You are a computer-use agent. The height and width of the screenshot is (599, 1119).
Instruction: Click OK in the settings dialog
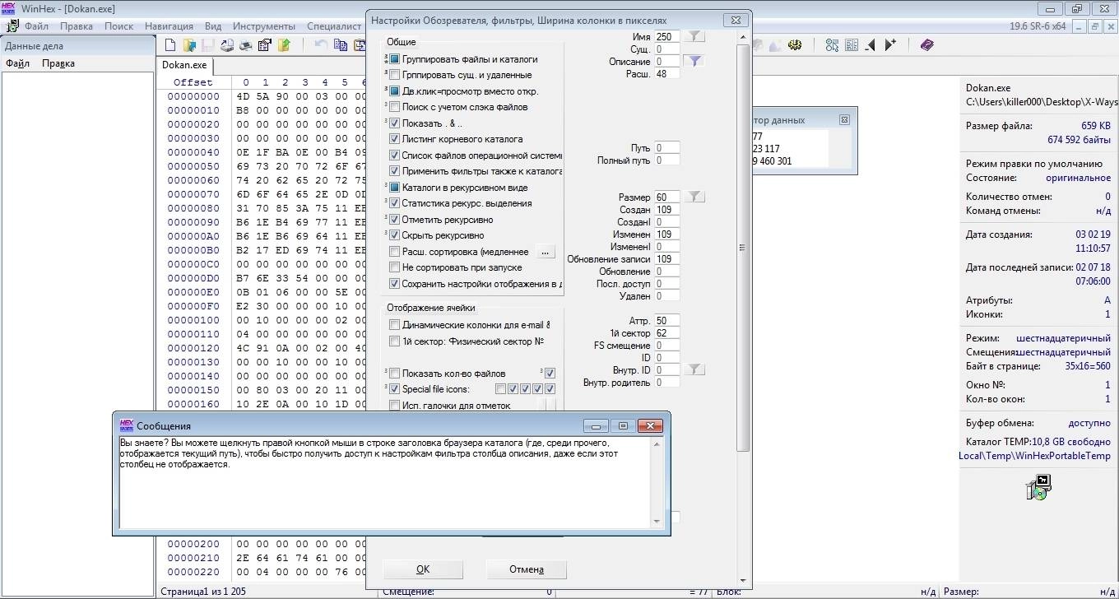[423, 569]
